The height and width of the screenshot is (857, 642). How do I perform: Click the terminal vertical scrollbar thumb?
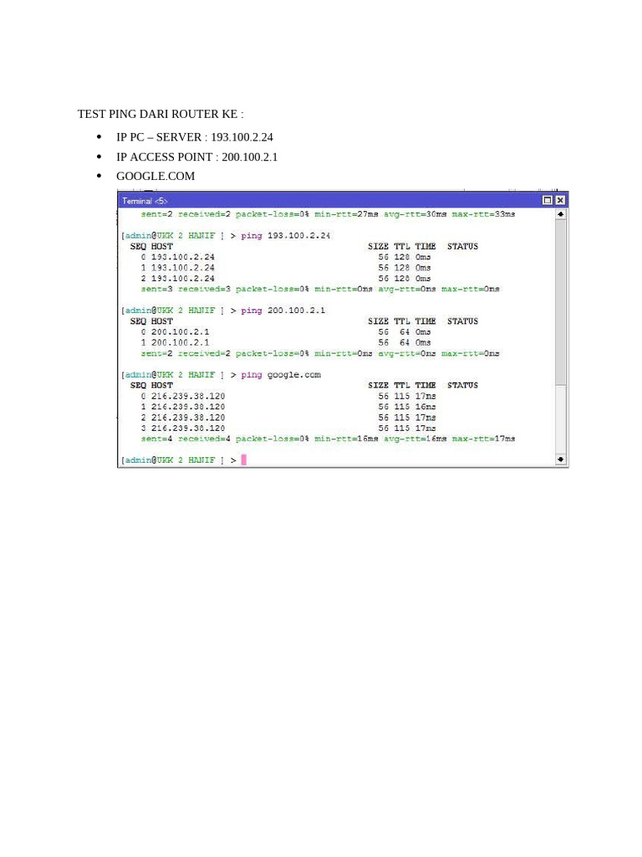pos(560,302)
